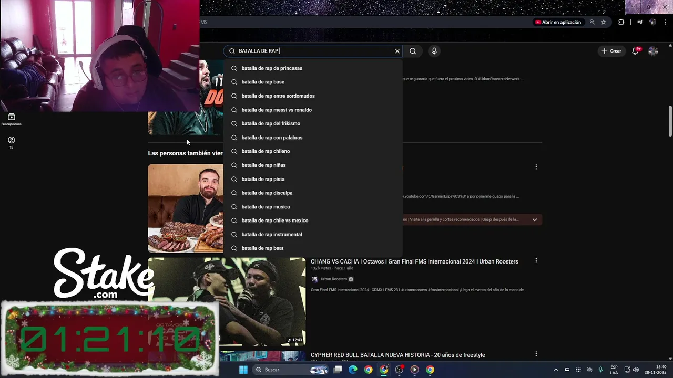Viewport: 673px width, 378px height.
Task: Choose batalla de rap disculpa suggestion
Action: click(313, 193)
